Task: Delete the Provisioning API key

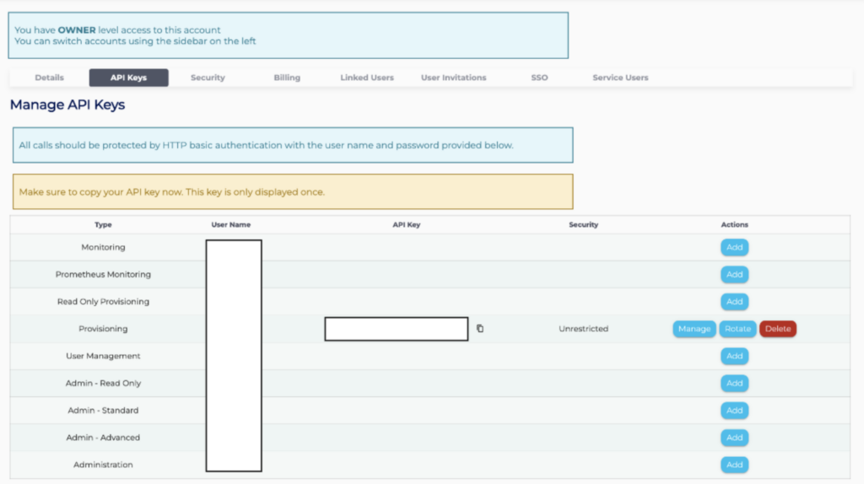Action: 778,329
